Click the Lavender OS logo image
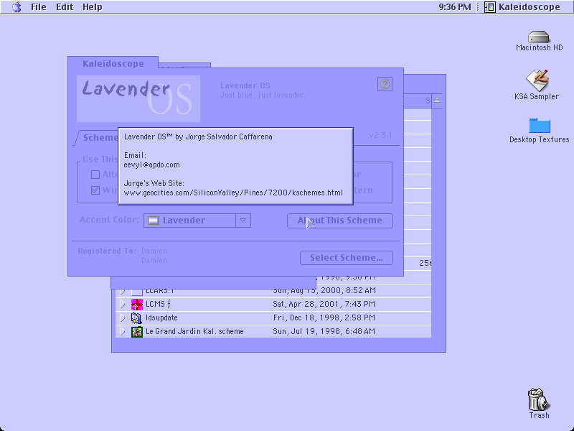Screen dimensions: 574x431 coord(138,98)
